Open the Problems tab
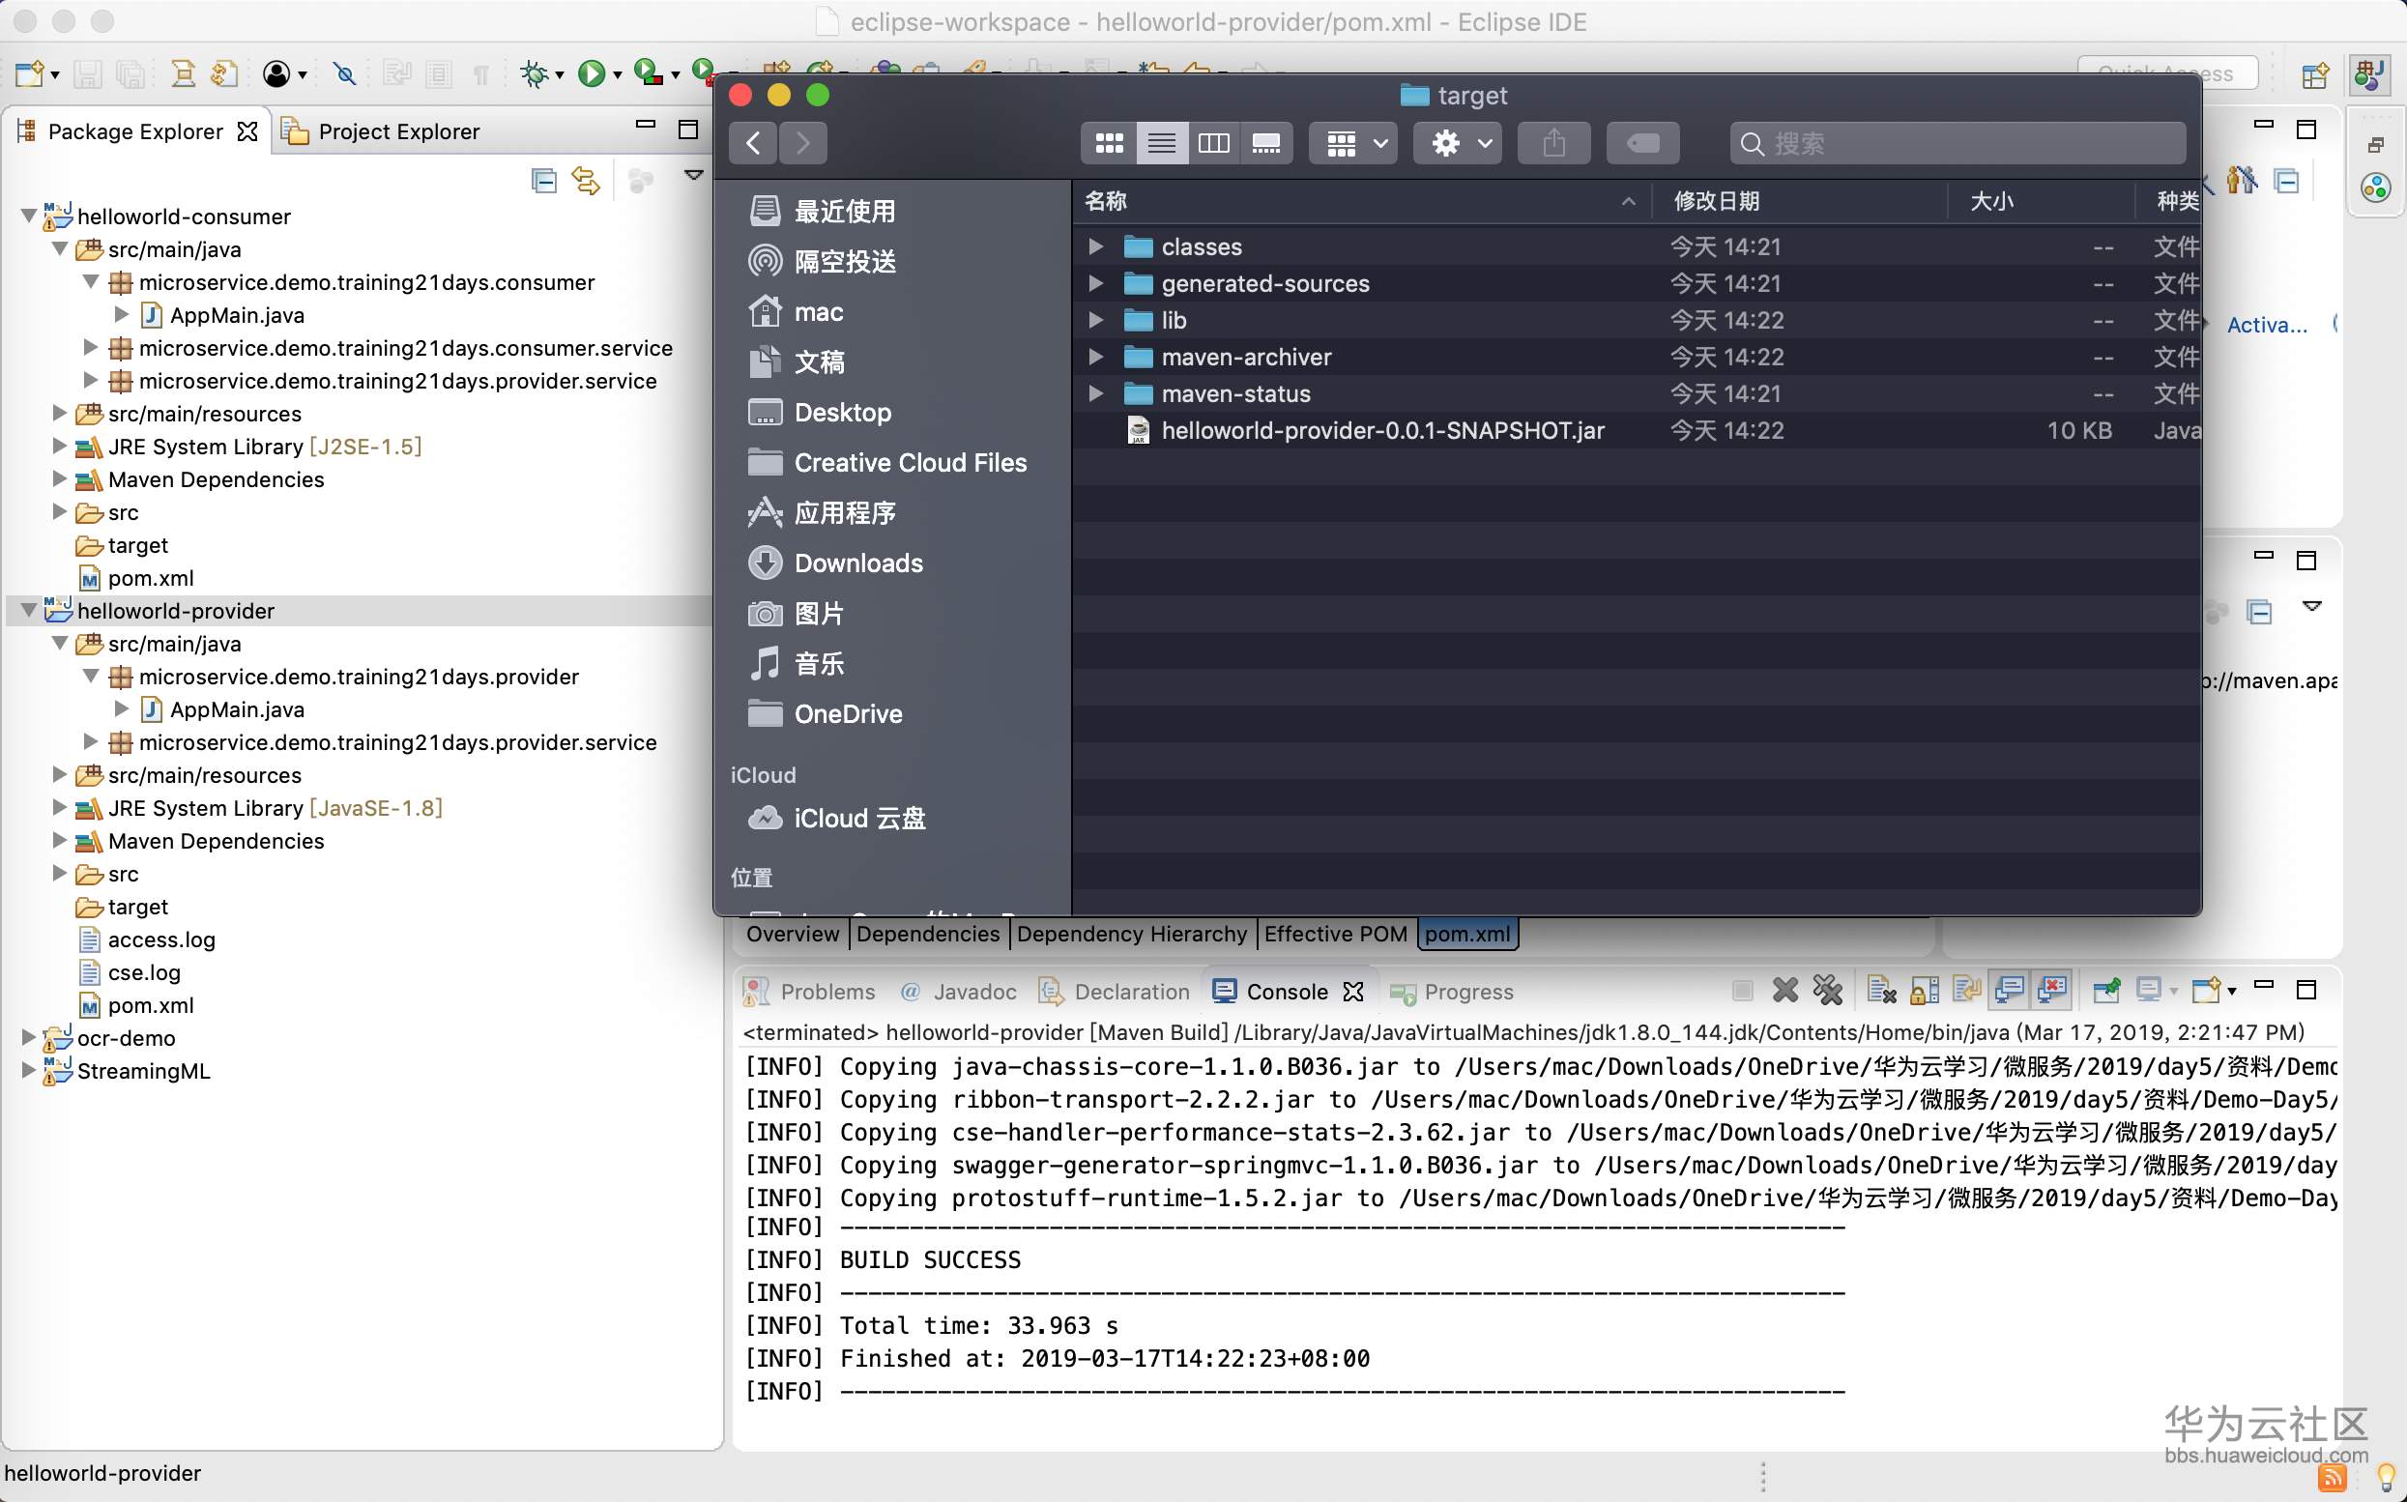Screen dimensions: 2407x1502 826,992
